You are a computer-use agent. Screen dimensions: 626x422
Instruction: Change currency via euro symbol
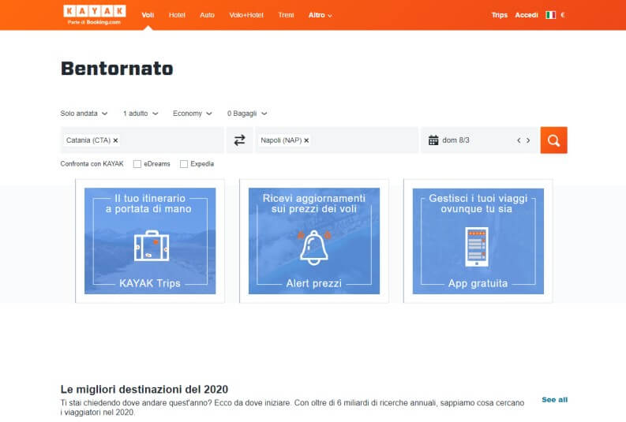click(563, 15)
